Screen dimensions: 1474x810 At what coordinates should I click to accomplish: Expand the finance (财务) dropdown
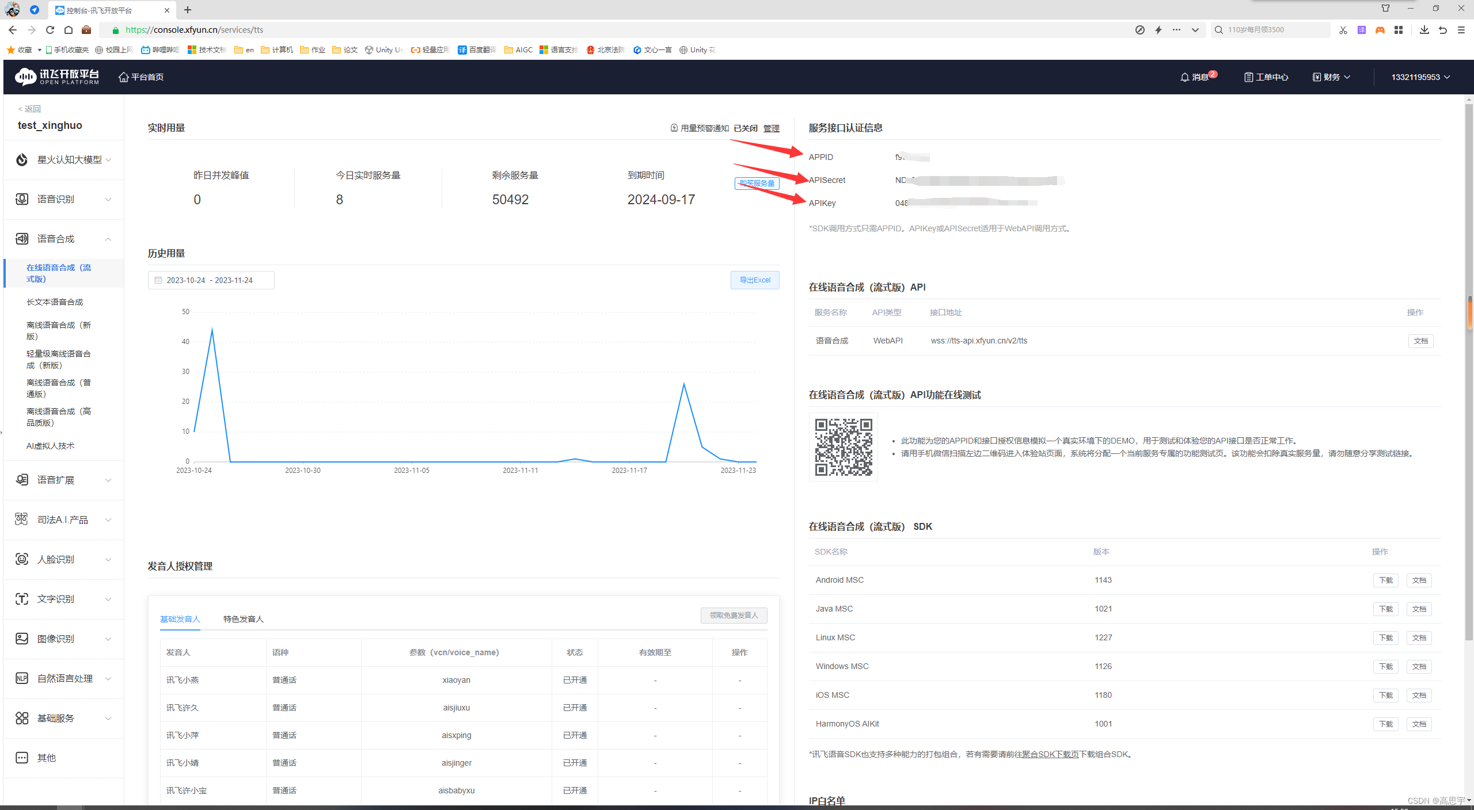[1331, 77]
